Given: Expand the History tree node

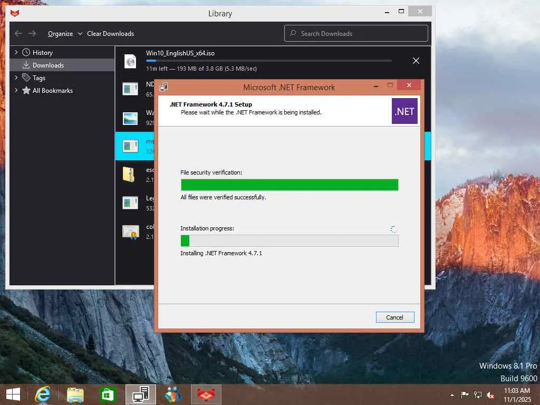Looking at the screenshot, I should click(x=16, y=52).
